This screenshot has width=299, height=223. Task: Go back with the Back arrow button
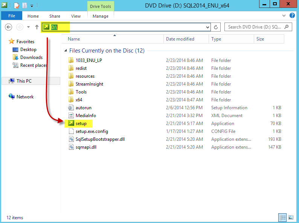(x=8, y=27)
